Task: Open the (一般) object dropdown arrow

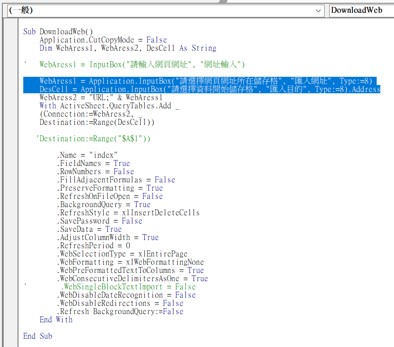Action: pos(318,11)
